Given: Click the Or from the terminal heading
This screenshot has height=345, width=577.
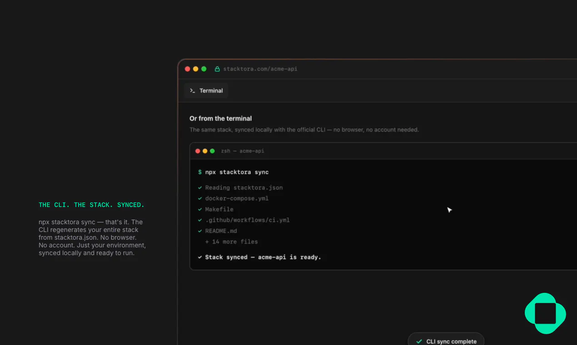Looking at the screenshot, I should 220,118.
